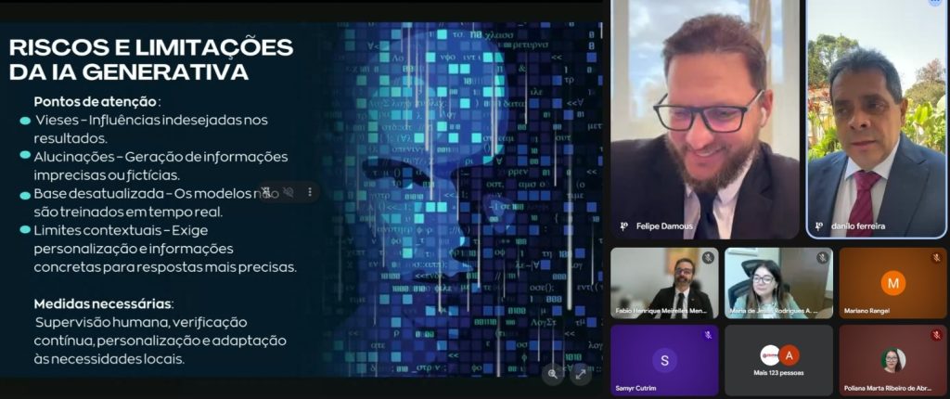Open the Mais 123 pessoas participants tile
950x399 pixels.
click(778, 360)
